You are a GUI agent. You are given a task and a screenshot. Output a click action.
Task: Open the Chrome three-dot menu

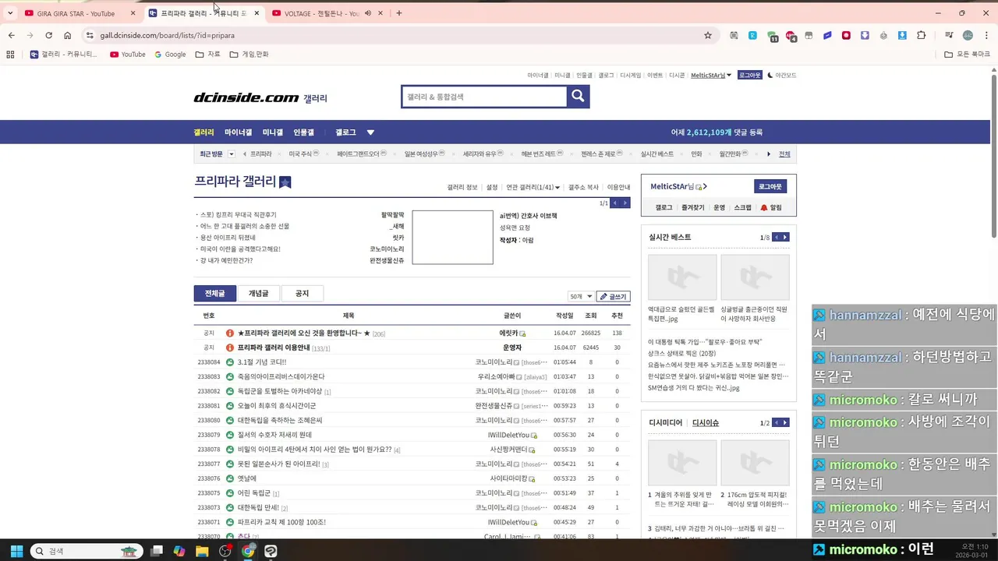[x=986, y=35]
